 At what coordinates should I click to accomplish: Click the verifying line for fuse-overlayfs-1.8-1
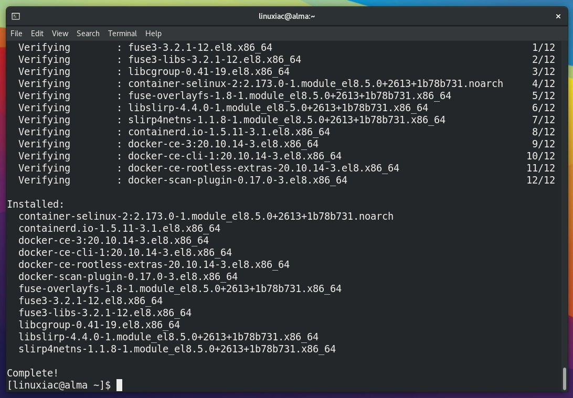click(286, 95)
